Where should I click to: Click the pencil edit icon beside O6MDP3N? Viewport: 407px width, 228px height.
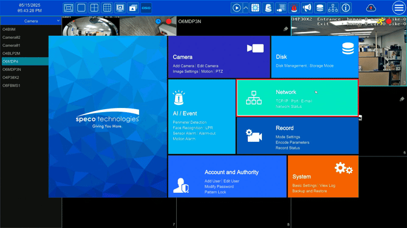pos(286,29)
